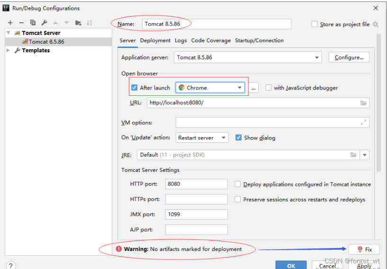
Task: Open URL field folder browse icon
Action: click(x=363, y=103)
